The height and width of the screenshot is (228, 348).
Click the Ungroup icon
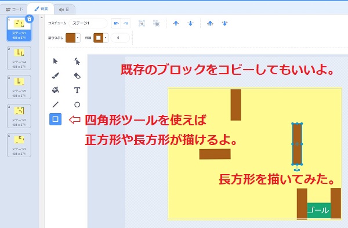(156, 23)
